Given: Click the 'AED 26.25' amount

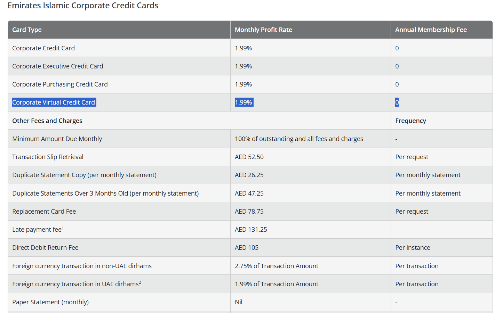Looking at the screenshot, I should [x=249, y=175].
